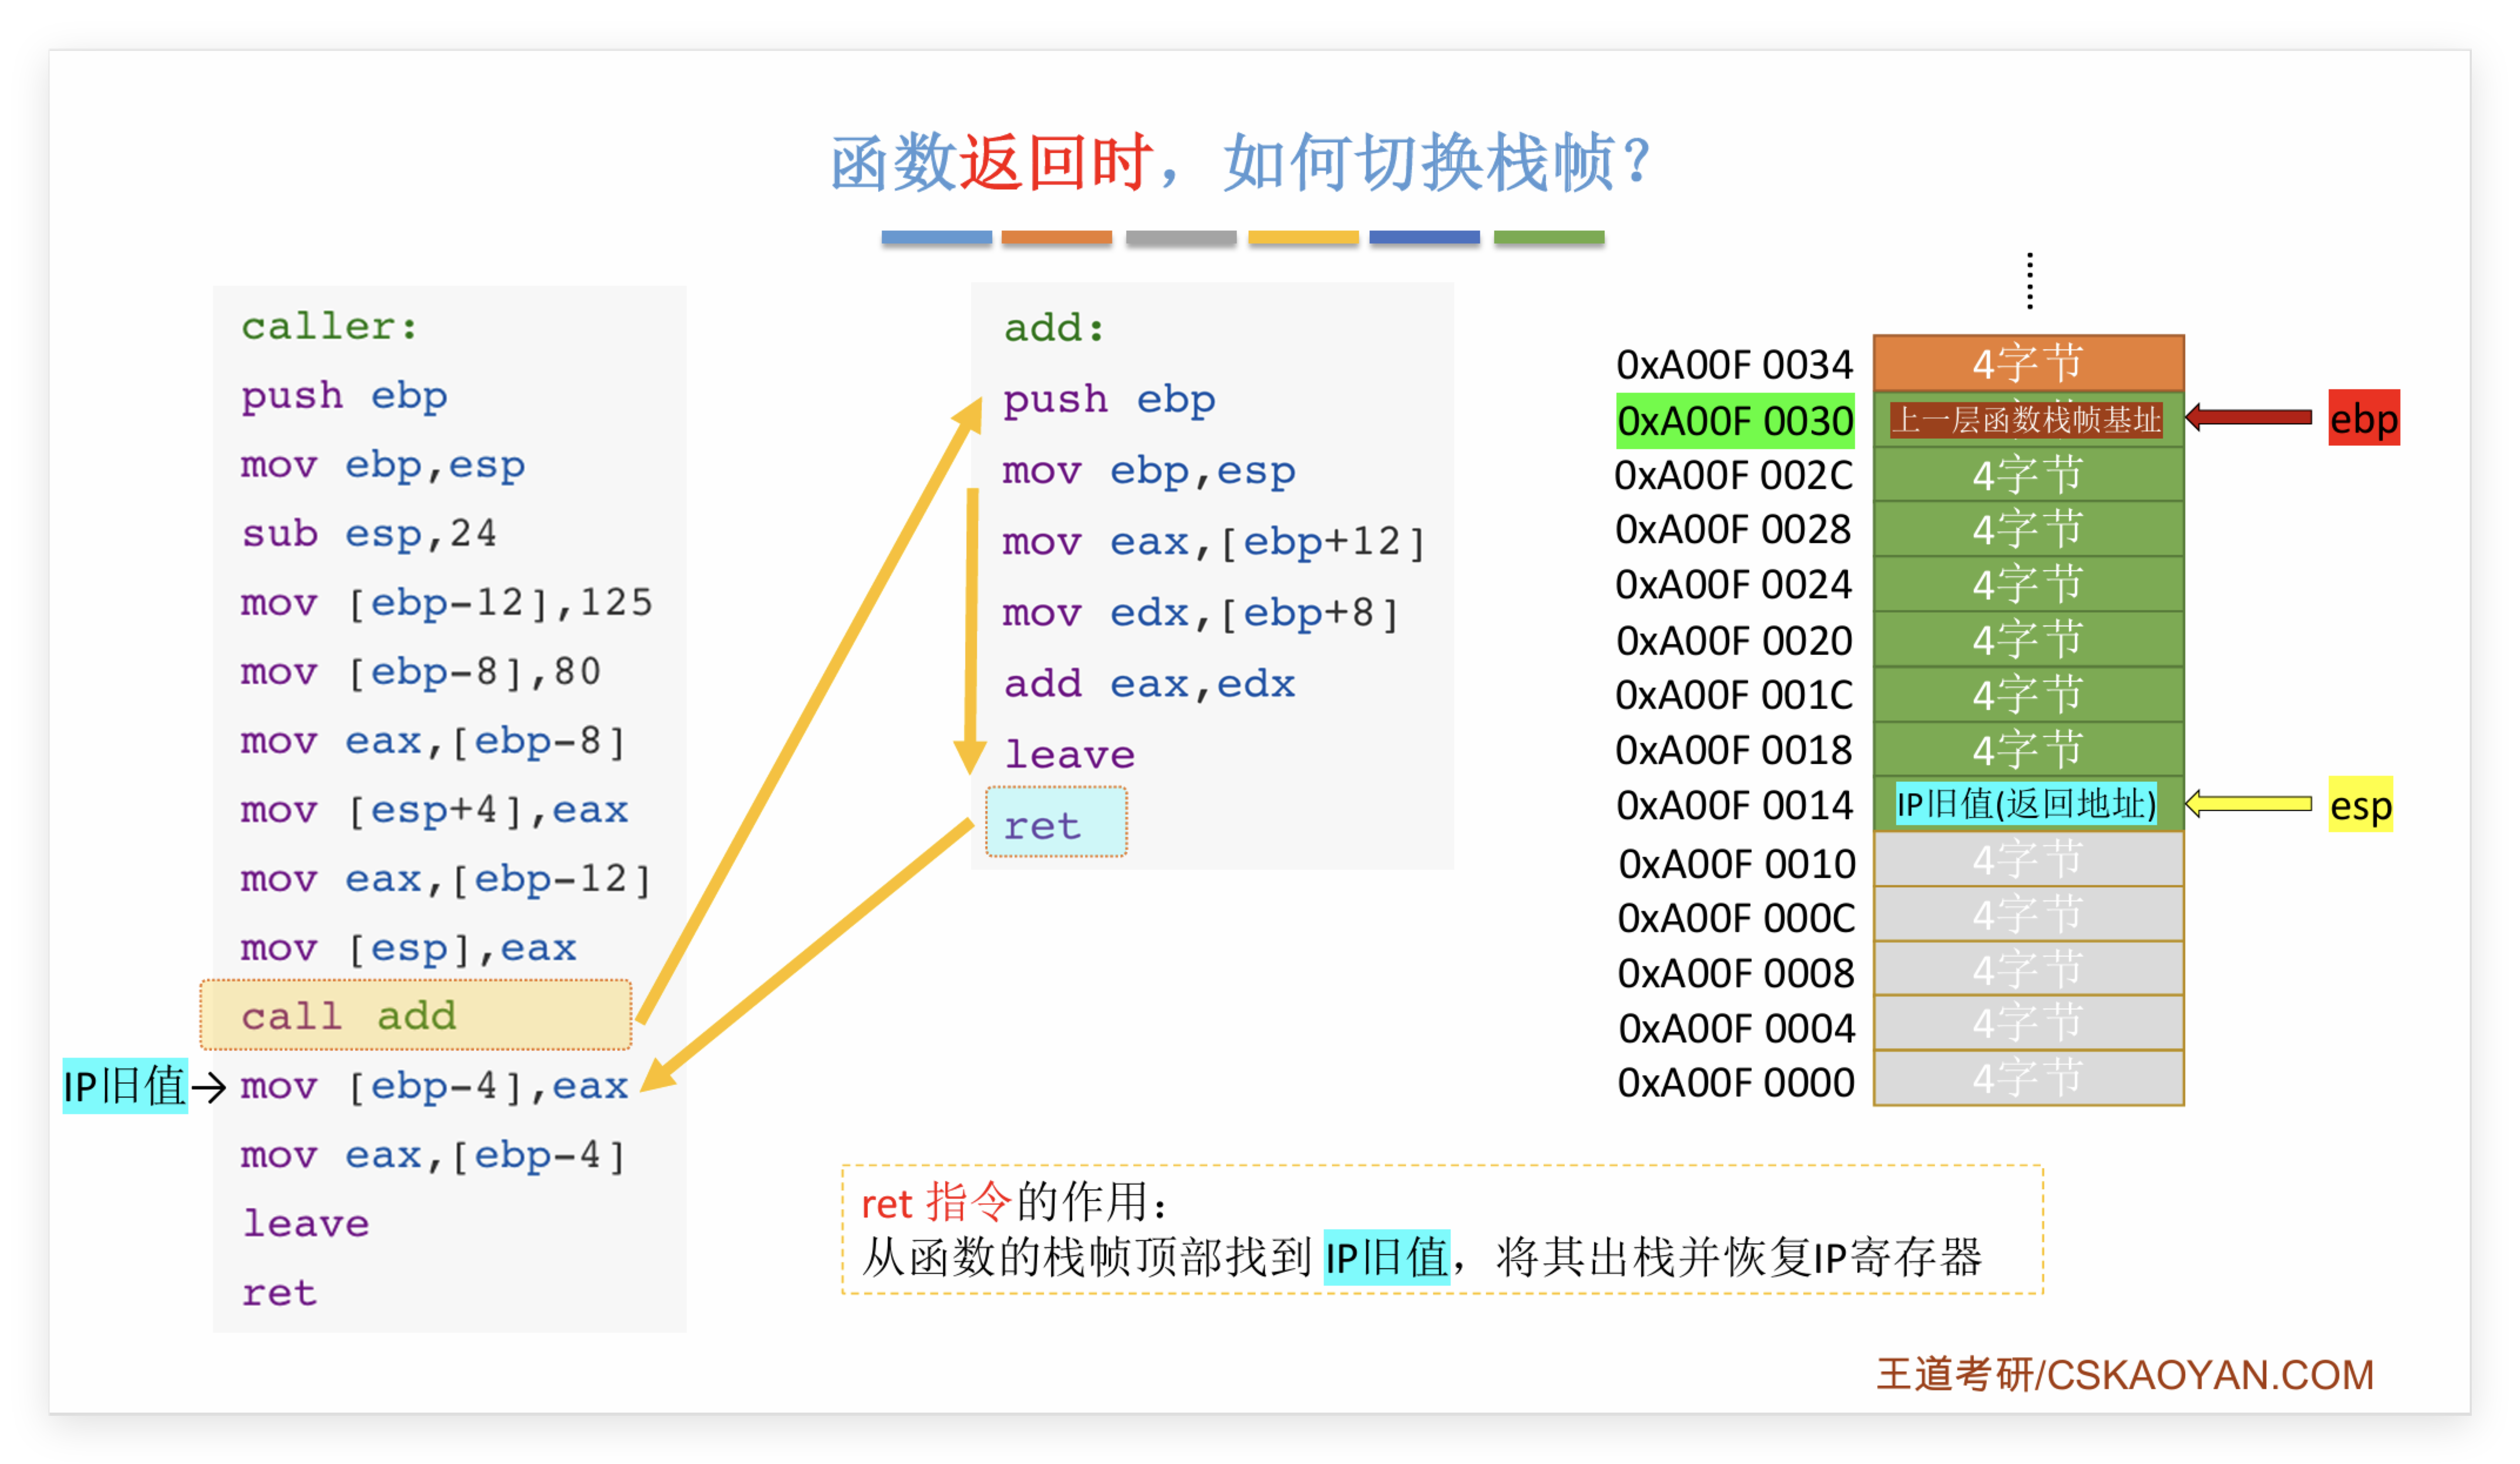Select the 'caller:' label
This screenshot has width=2520, height=1464.
329,327
